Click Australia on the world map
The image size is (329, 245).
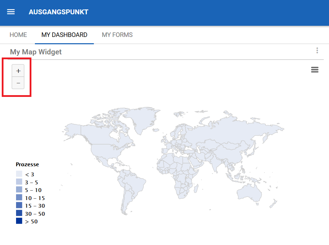click(249, 192)
